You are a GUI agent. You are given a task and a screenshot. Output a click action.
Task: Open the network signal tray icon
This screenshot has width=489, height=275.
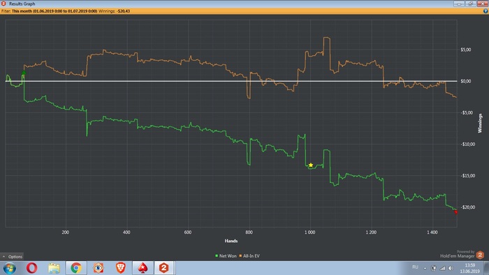click(x=442, y=268)
